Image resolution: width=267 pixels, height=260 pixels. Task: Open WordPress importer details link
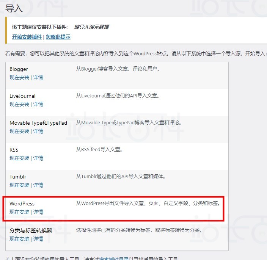(x=38, y=212)
